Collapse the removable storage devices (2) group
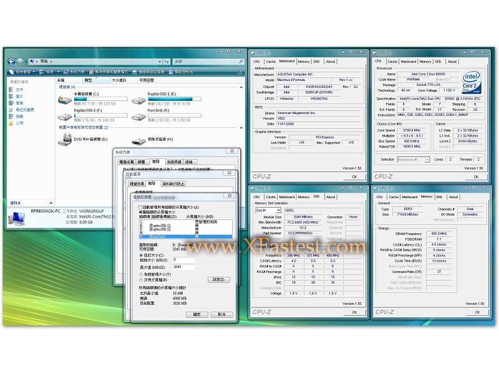 pos(241,128)
